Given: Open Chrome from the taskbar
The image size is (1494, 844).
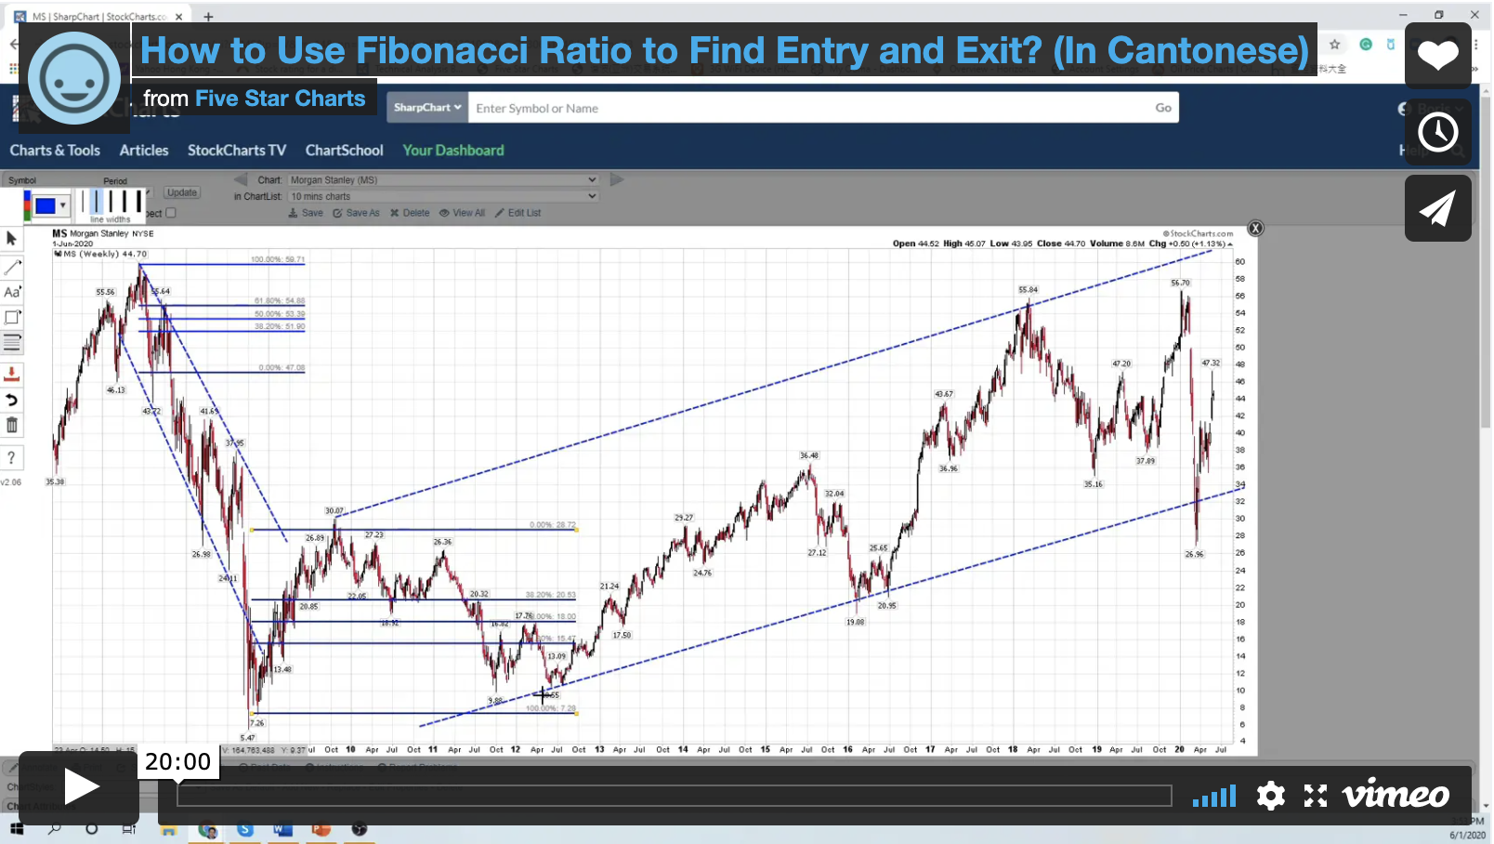Looking at the screenshot, I should pyautogui.click(x=207, y=830).
